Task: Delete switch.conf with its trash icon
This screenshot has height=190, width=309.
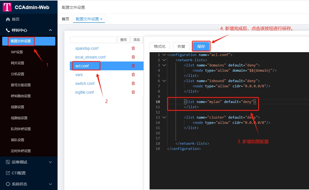Action: click(133, 83)
